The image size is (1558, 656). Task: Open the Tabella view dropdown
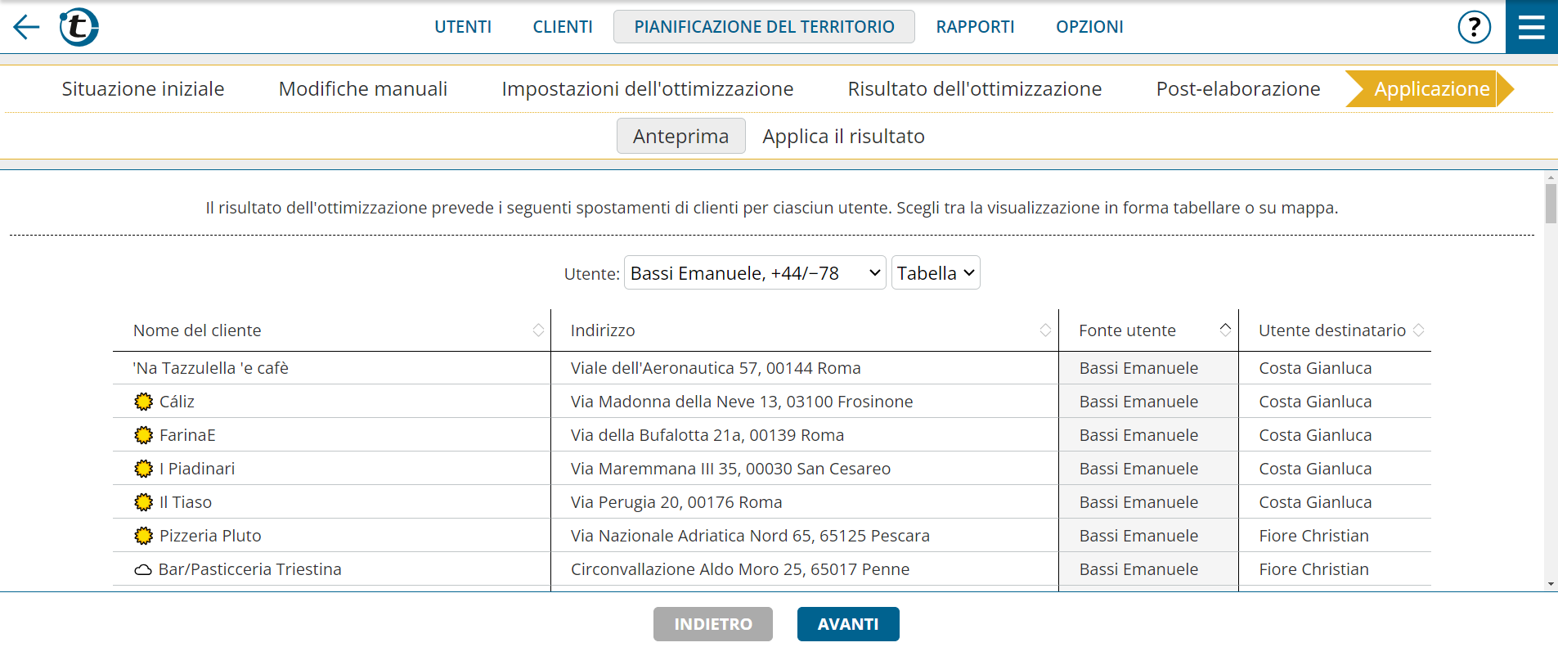(935, 273)
